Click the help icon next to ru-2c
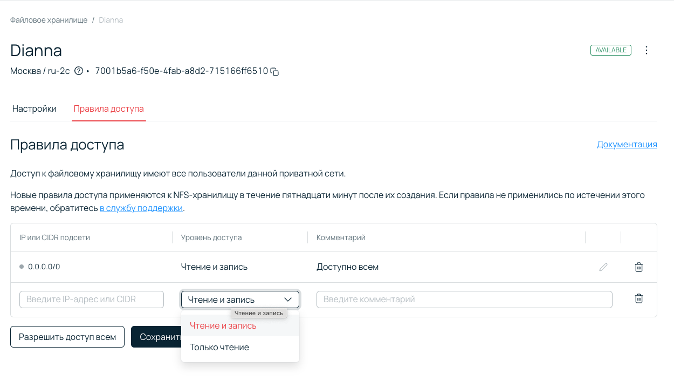Screen dimensions: 674x381 (79, 71)
